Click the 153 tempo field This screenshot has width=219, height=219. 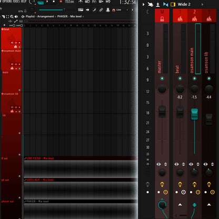[69, 2]
